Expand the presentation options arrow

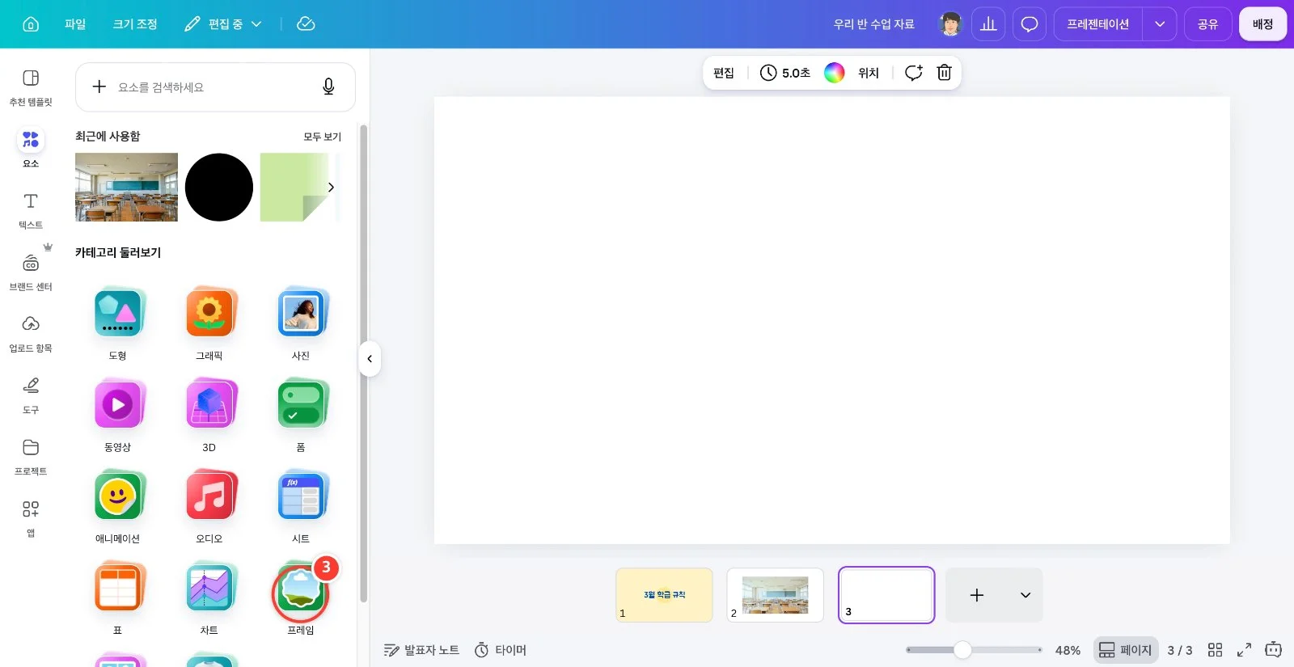click(x=1160, y=24)
